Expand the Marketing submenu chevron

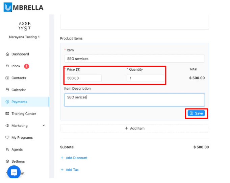[44, 125]
